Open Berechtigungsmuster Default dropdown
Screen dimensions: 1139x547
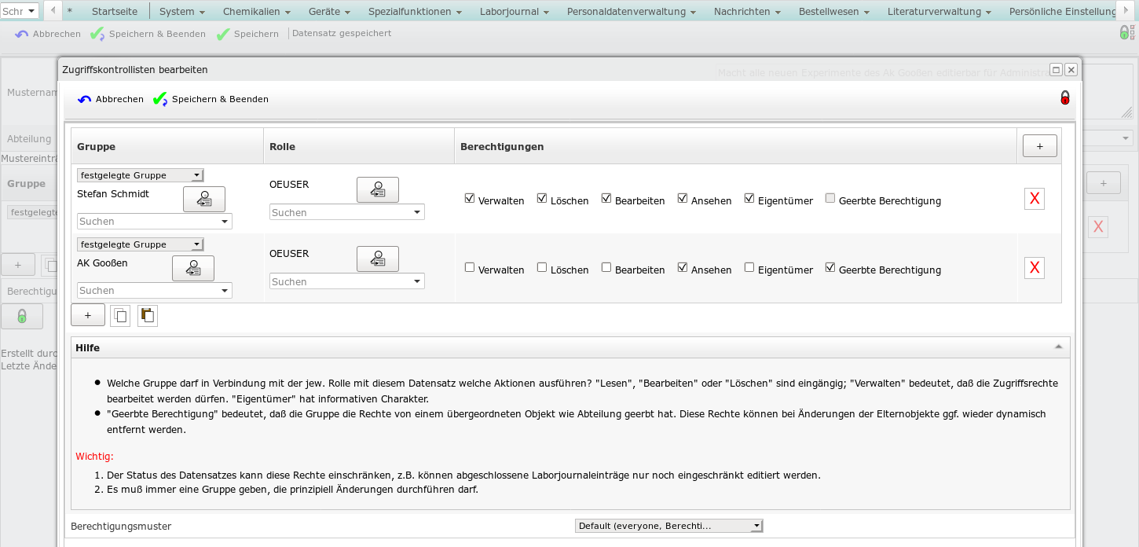point(668,526)
